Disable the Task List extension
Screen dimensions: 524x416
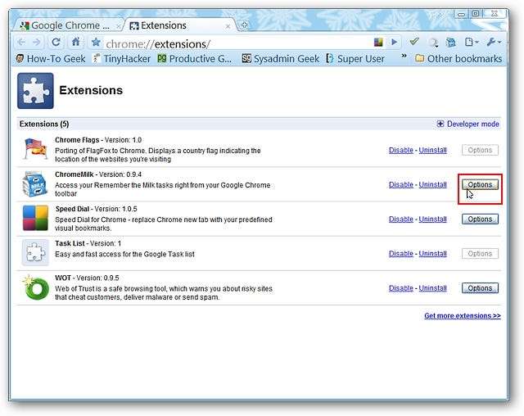point(401,254)
